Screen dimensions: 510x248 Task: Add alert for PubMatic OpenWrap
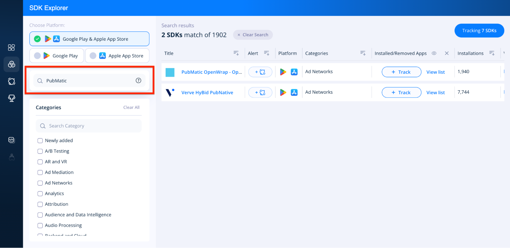(x=260, y=72)
